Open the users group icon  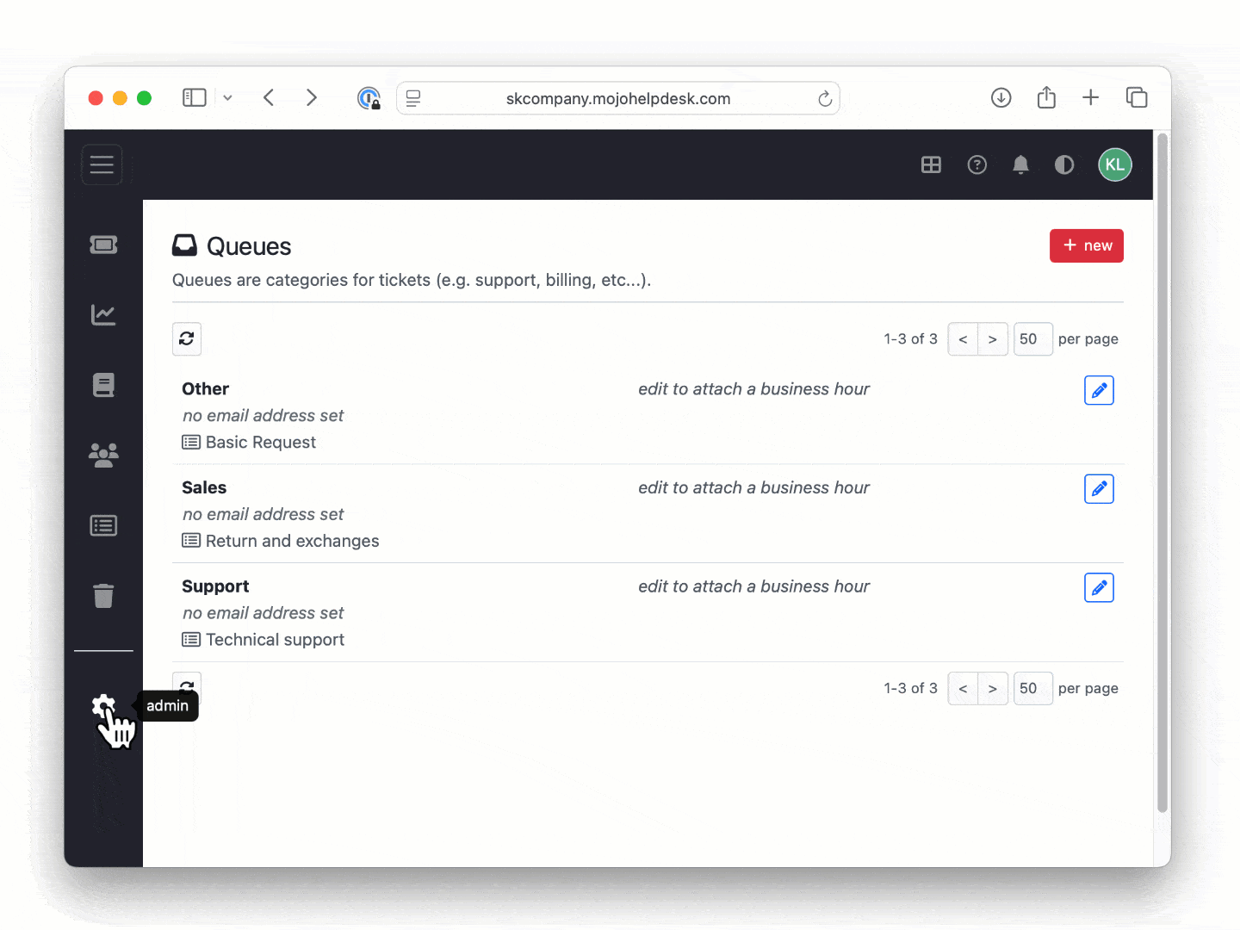[x=103, y=455]
